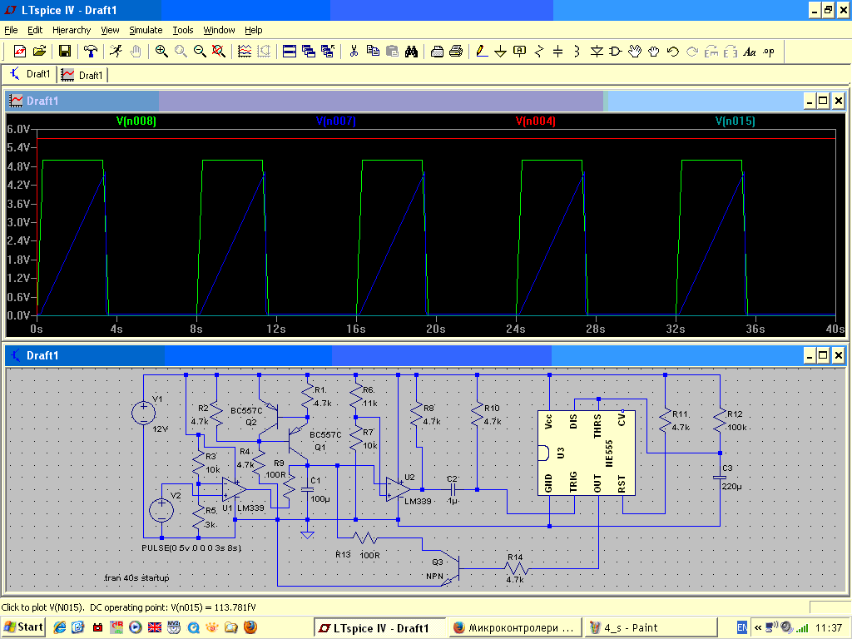Open the Hierarchy menu
Screen dimensions: 852x639
tap(72, 30)
